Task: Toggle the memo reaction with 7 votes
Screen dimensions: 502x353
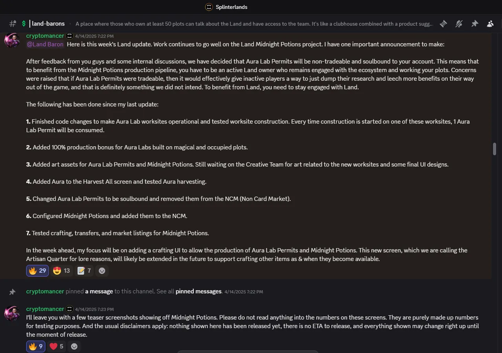Action: coord(84,271)
